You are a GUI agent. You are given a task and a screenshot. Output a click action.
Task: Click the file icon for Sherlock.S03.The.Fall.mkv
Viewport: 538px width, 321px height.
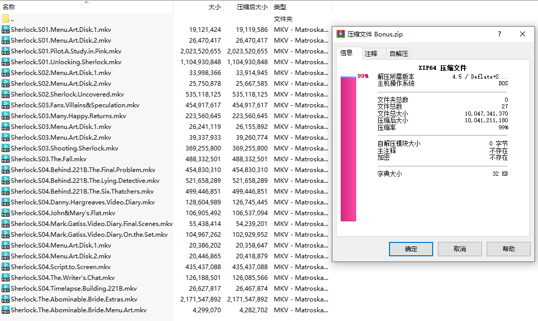[6, 159]
